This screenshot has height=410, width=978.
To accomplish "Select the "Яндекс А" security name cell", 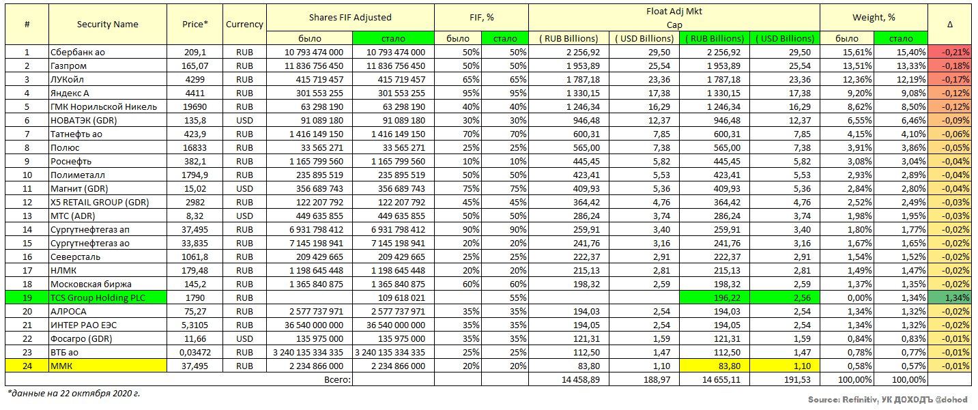I will coord(107,93).
